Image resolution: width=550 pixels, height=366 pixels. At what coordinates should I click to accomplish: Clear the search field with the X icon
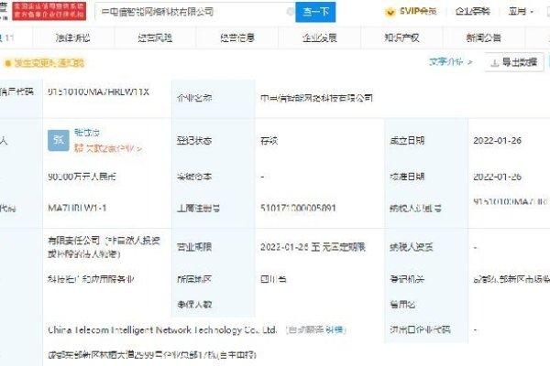click(x=290, y=12)
